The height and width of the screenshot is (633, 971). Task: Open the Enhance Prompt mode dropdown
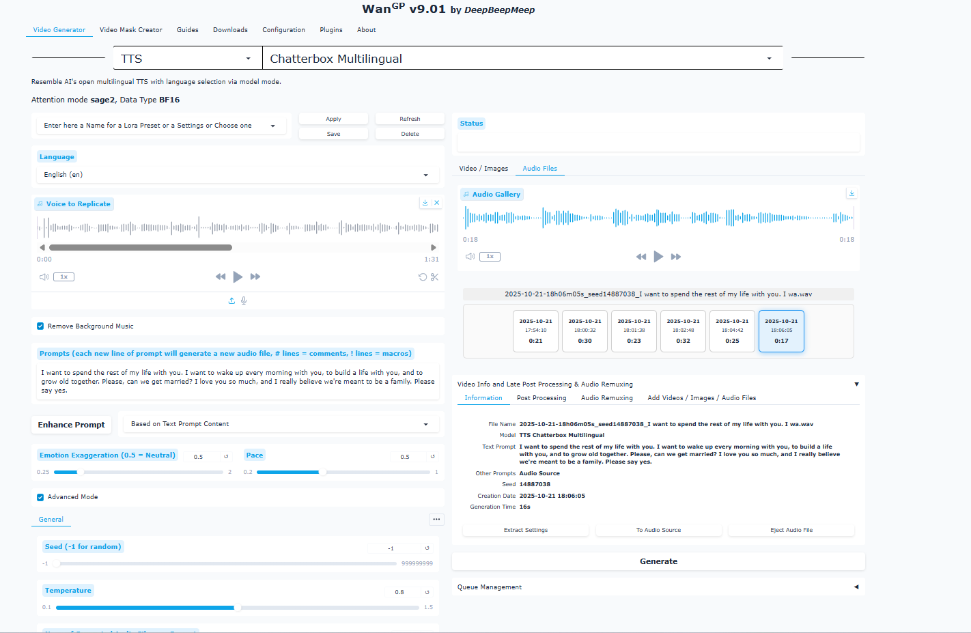click(281, 424)
